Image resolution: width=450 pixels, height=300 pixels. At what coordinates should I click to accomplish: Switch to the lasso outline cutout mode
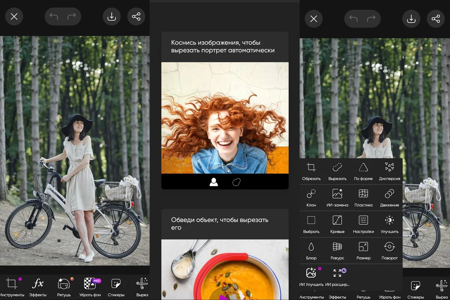(x=236, y=182)
